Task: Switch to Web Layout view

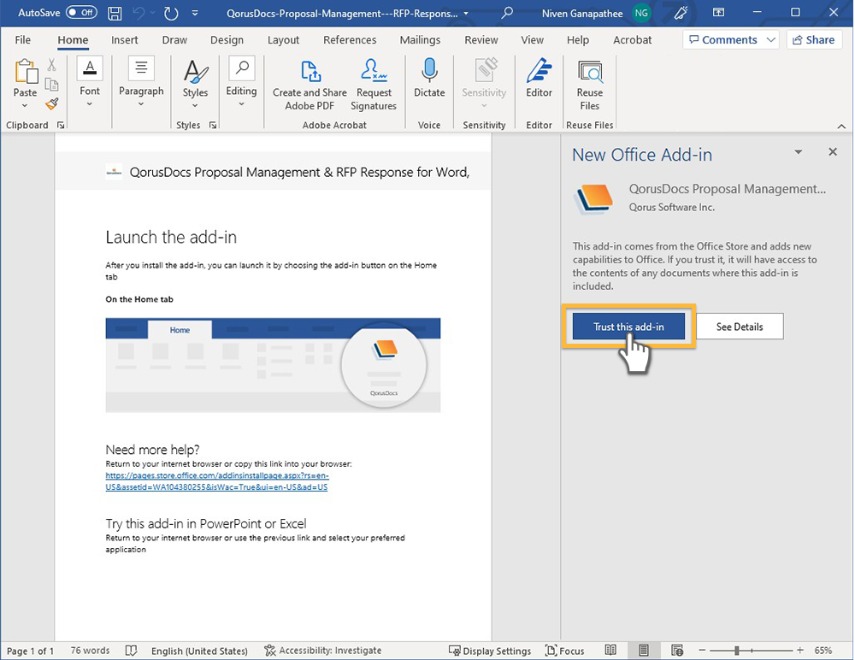Action: (676, 651)
